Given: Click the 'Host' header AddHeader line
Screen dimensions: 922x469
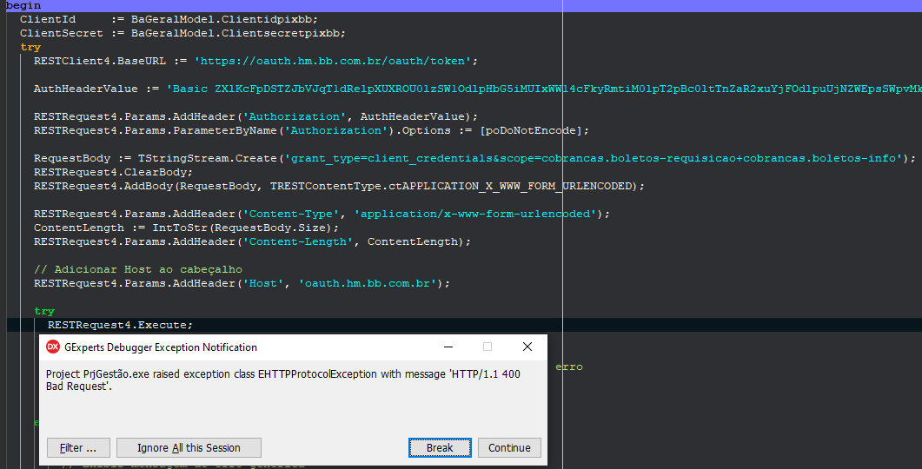Looking at the screenshot, I should click(x=242, y=283).
